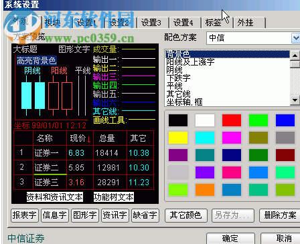Viewport: 300px width, 244px height.
Task: Pick the sky blue swatch in fourth row
Action: (258, 172)
